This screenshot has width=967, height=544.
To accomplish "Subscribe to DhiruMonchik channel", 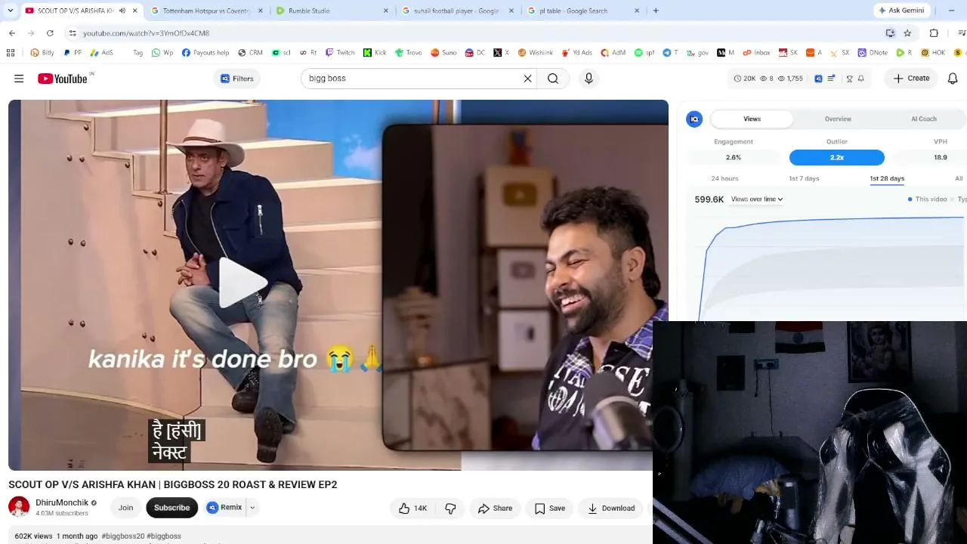I will (x=171, y=508).
